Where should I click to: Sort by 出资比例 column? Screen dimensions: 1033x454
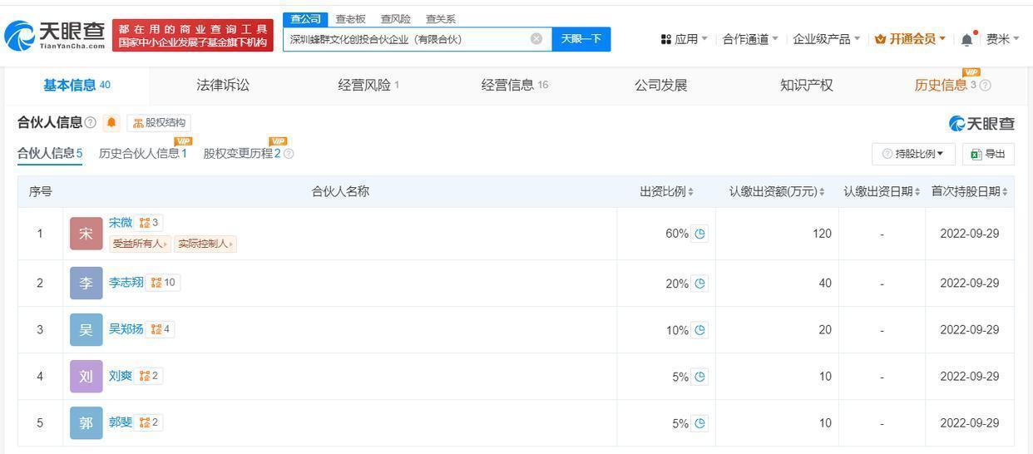[x=667, y=191]
